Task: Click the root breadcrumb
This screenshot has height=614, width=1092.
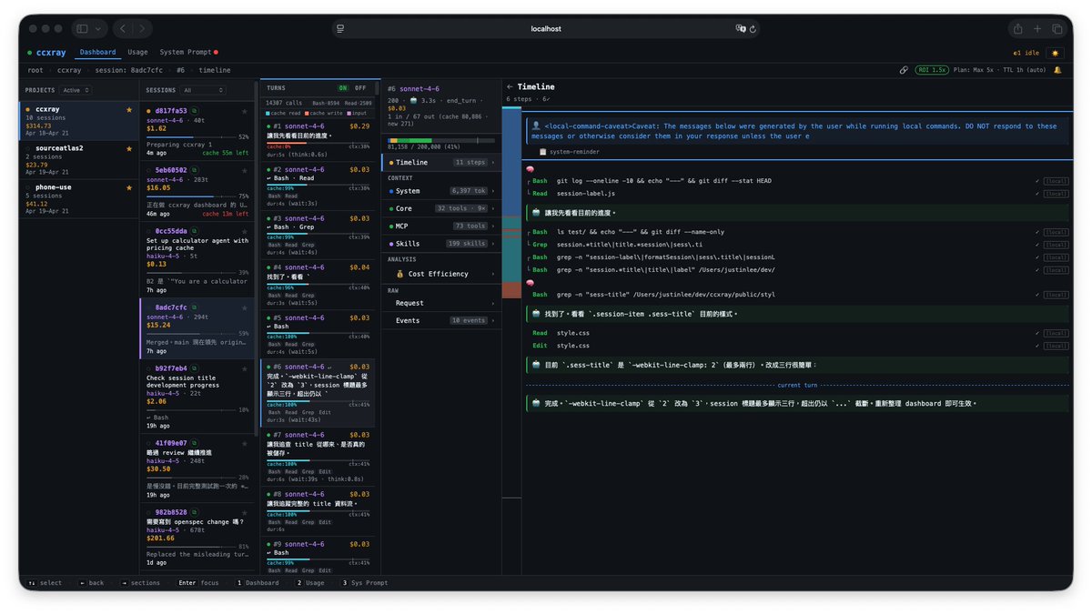Action: [x=35, y=70]
